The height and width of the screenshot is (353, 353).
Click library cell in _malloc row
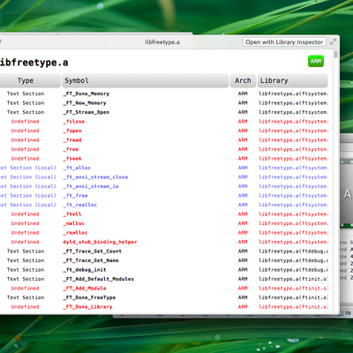tap(293, 223)
